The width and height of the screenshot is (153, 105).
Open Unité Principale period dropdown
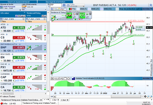[x=20, y=10]
